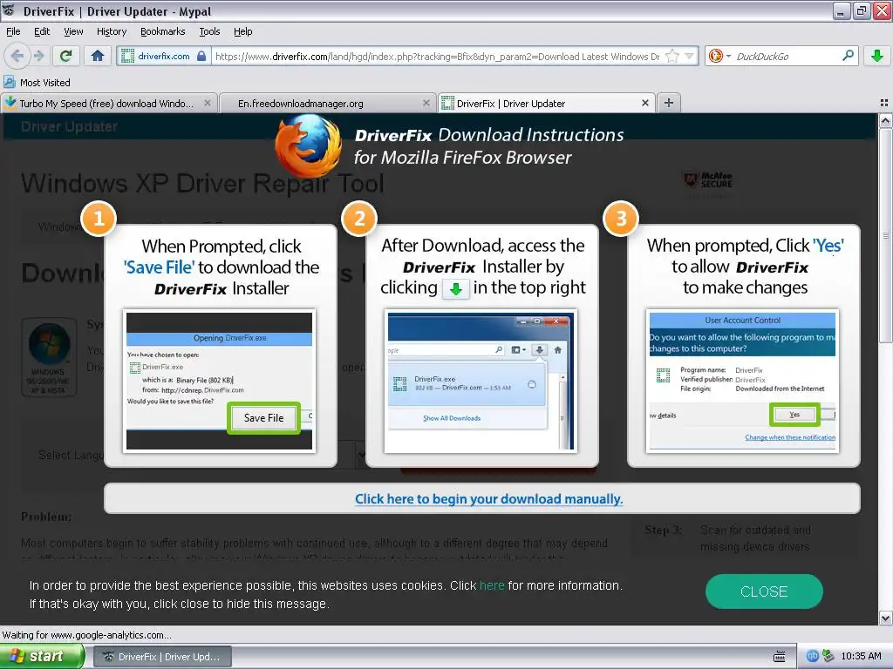Open the Windows Start menu
893x669 pixels.
(42, 656)
